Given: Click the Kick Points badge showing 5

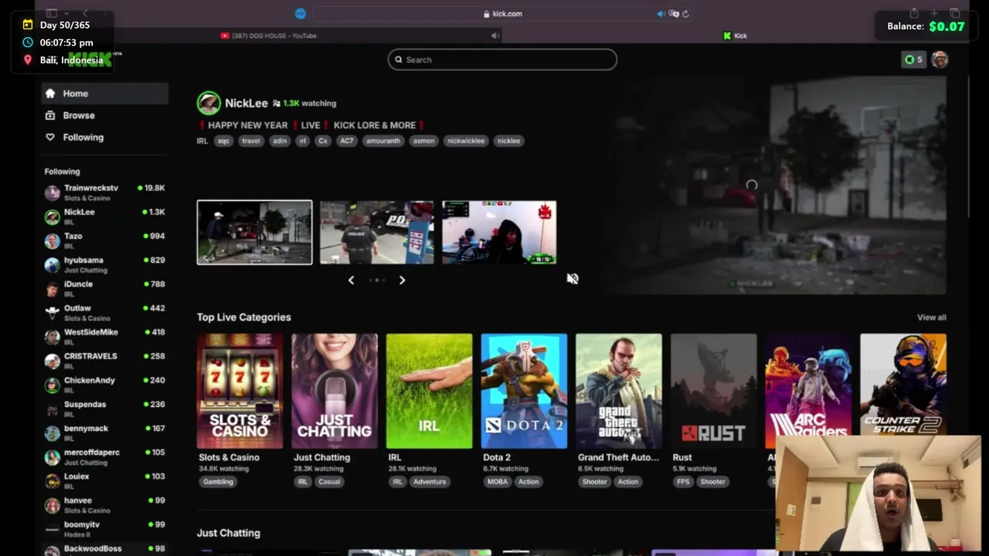Looking at the screenshot, I should click(913, 59).
